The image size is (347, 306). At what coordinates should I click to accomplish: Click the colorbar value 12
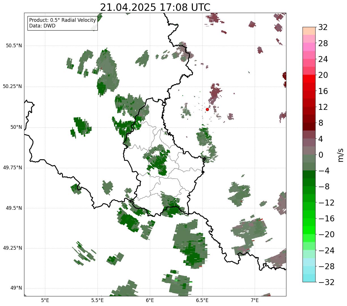[323, 107]
